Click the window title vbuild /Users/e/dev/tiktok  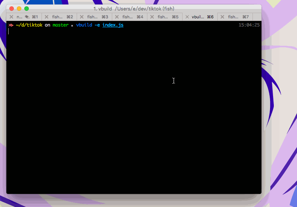pyautogui.click(x=134, y=9)
